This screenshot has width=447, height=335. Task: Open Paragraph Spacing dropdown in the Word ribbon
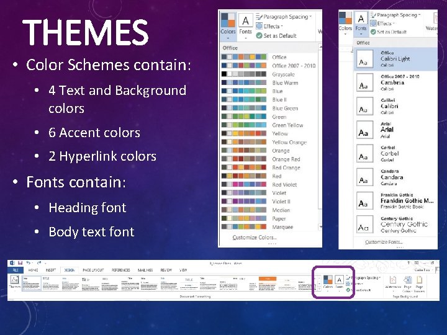363,277
